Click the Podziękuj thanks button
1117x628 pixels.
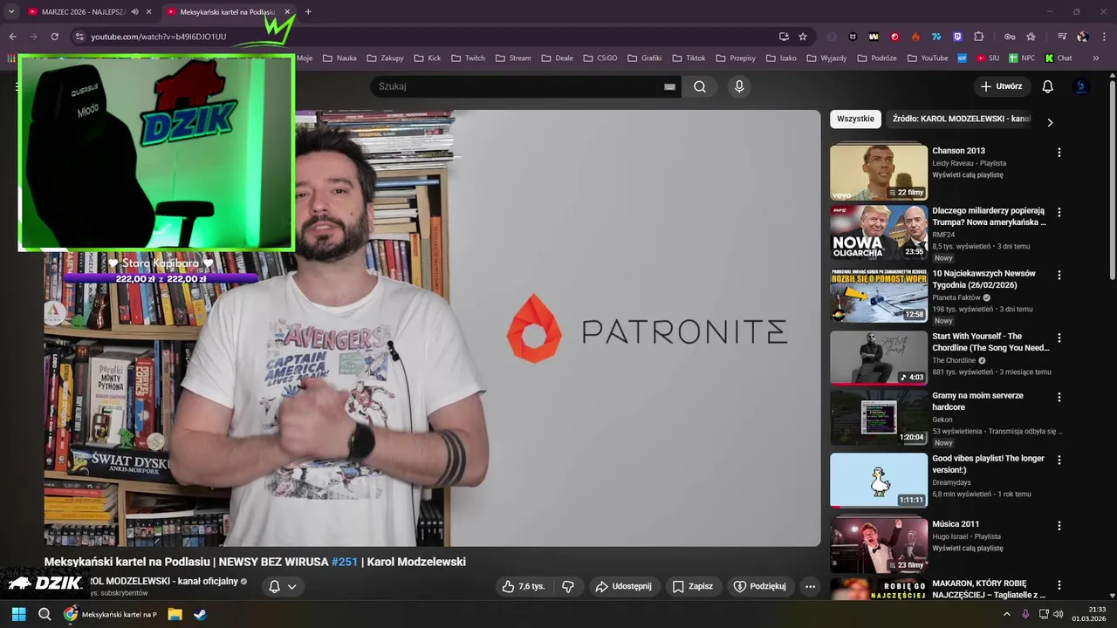click(x=759, y=586)
